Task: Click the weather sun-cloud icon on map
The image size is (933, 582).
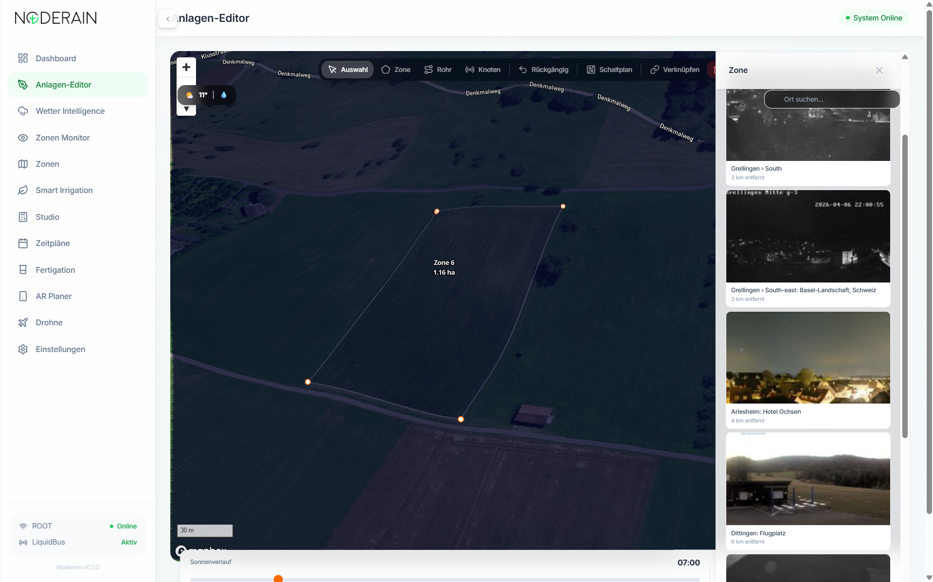Action: pos(189,95)
